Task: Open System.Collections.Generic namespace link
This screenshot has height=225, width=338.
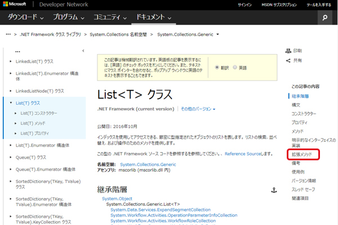Action: (x=148, y=164)
